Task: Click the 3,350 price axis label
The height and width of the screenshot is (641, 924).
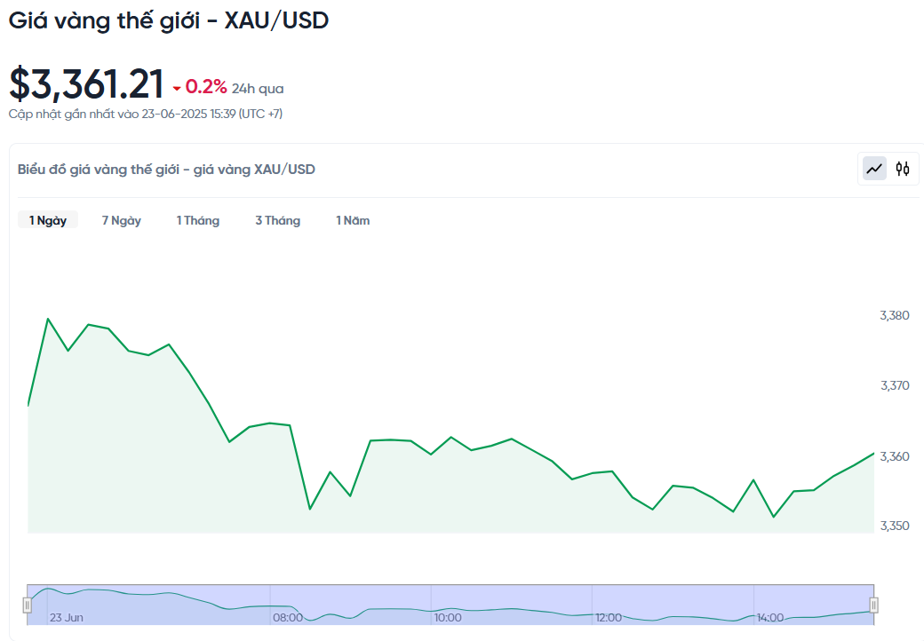Action: (x=895, y=526)
